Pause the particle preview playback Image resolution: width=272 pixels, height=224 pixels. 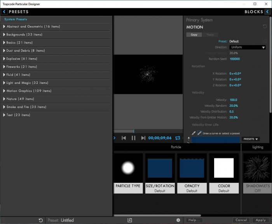pos(133,138)
